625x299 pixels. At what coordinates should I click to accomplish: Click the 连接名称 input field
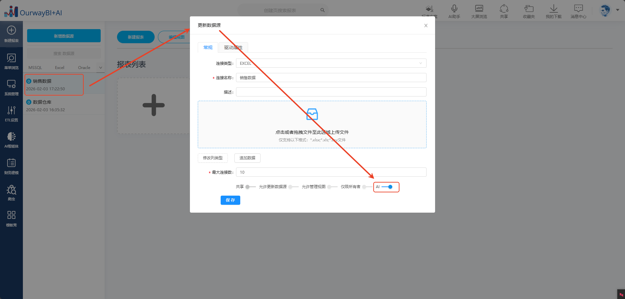pos(331,78)
